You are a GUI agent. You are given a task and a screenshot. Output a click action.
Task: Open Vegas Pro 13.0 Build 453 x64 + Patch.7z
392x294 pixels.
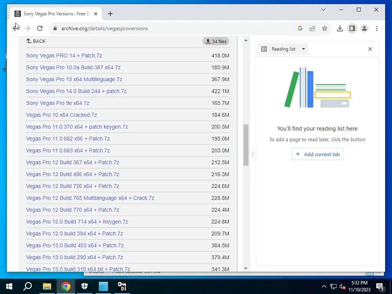point(75,245)
